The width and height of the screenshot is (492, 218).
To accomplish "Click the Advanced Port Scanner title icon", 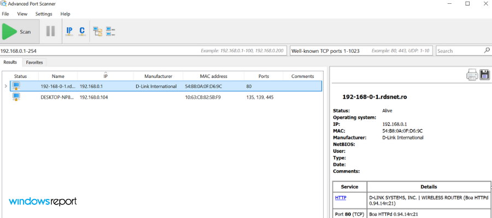I will pyautogui.click(x=3, y=4).
